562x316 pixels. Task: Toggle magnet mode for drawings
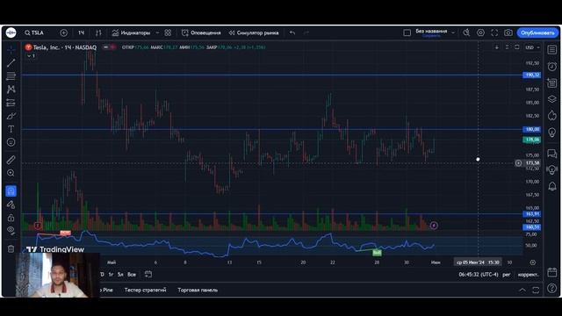pos(11,191)
